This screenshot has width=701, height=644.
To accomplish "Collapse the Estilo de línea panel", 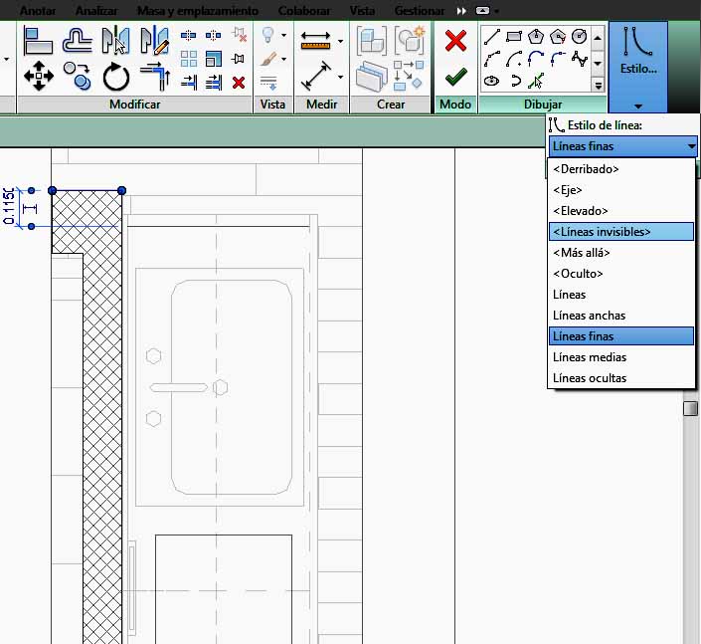I will 637,105.
